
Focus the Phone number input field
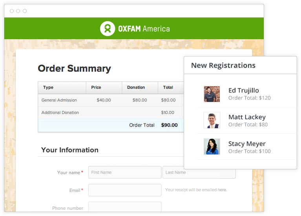(125, 207)
